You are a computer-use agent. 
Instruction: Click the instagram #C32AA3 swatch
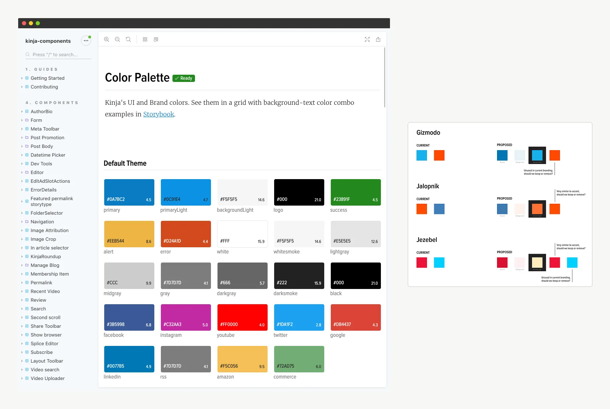[x=186, y=317]
